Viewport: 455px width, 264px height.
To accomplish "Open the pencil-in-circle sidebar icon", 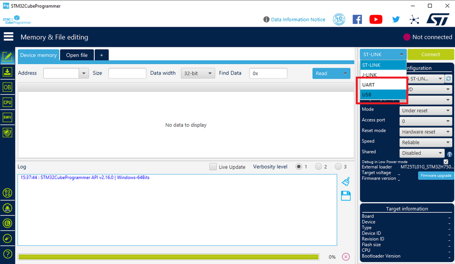I will (7, 239).
